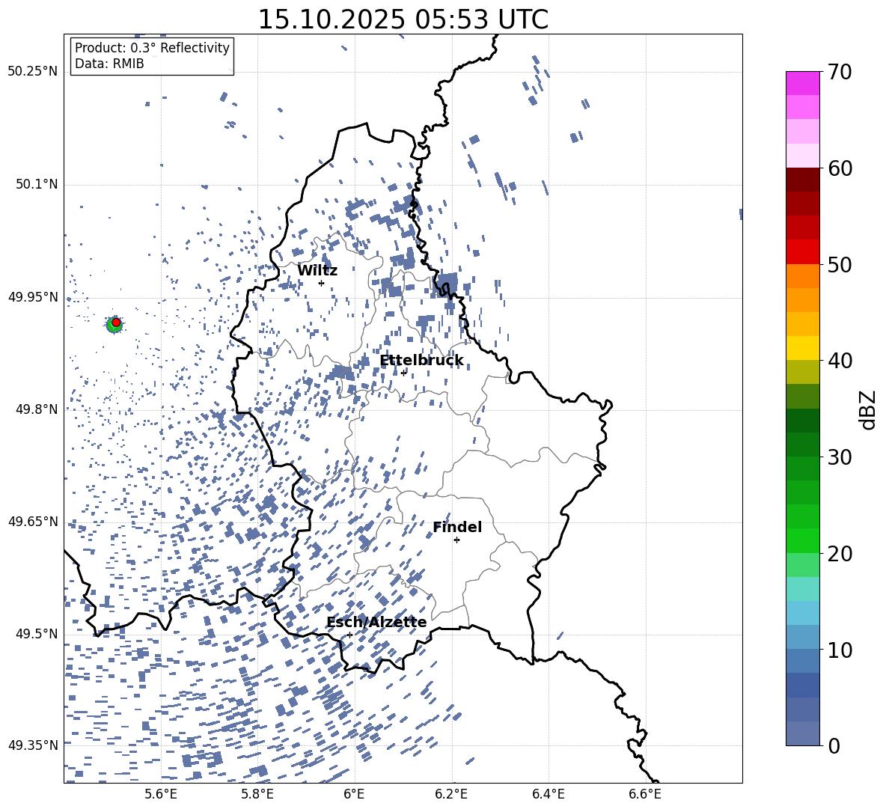This screenshot has height=809, width=886.
Task: Pick the bright red swatch just above 50 dBZ
Action: [802, 252]
